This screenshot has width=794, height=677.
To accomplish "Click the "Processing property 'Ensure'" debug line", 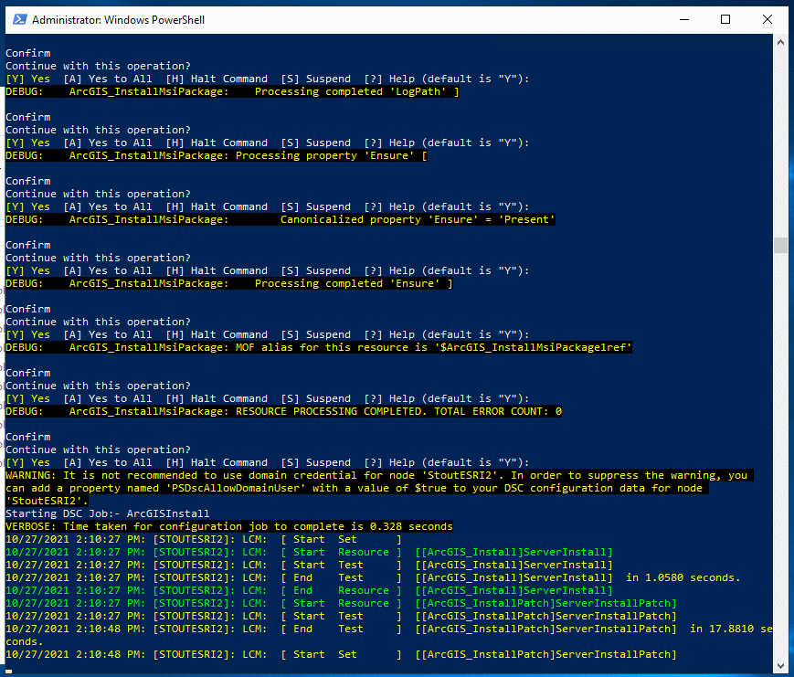I will (217, 155).
